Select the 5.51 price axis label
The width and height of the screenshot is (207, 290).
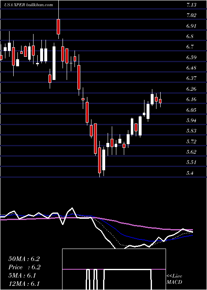pyautogui.click(x=191, y=162)
